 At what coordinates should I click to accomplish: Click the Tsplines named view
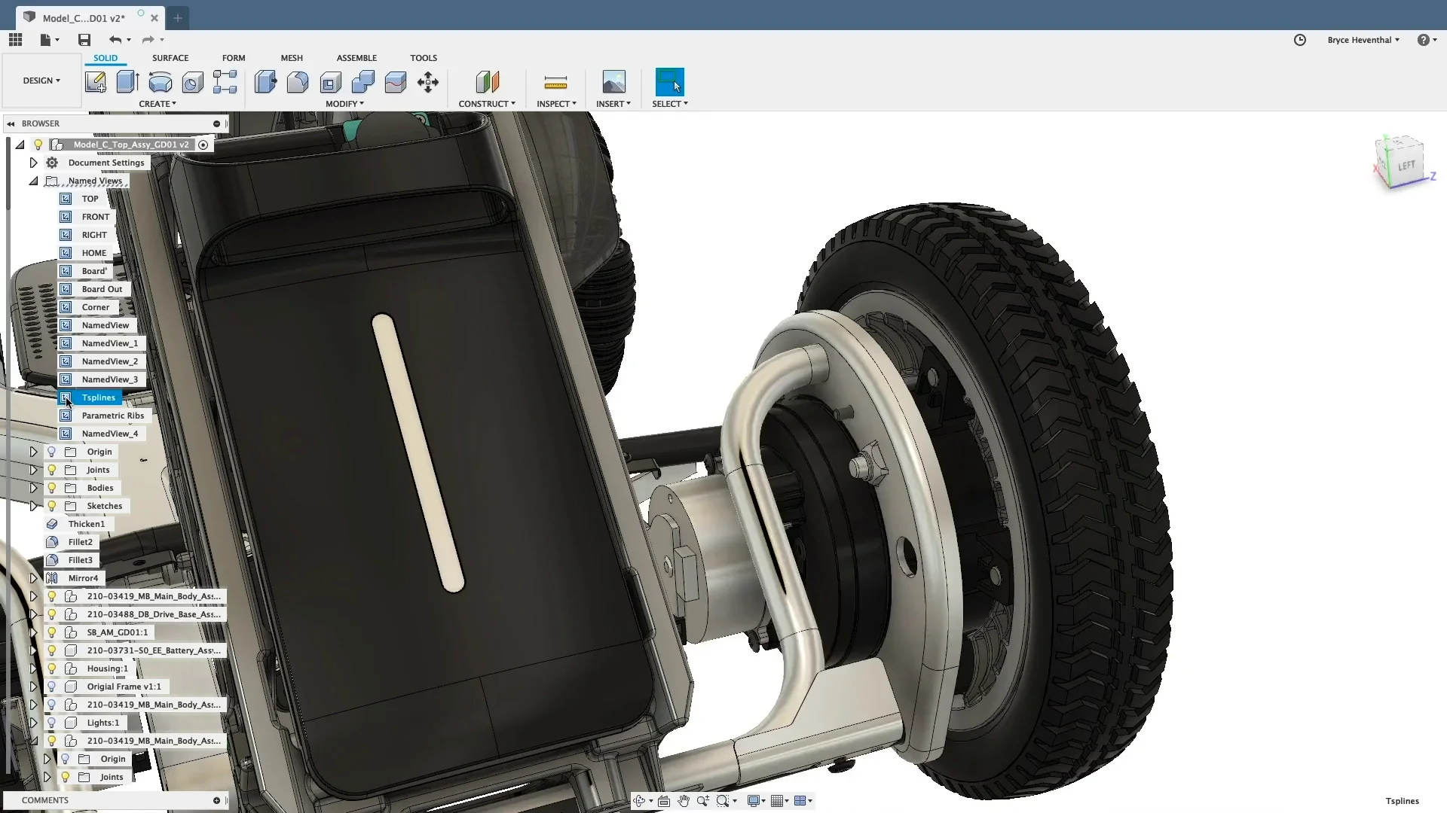[99, 396]
